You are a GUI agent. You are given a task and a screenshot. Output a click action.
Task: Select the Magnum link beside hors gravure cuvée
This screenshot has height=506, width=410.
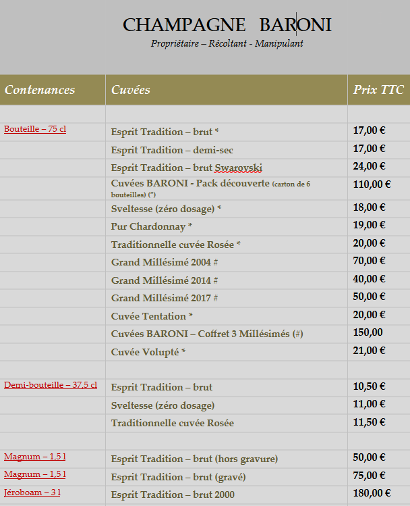[x=34, y=457]
